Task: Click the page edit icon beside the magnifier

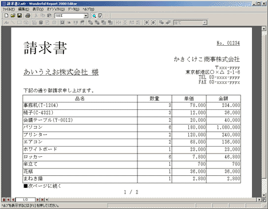Action: [x=100, y=15]
